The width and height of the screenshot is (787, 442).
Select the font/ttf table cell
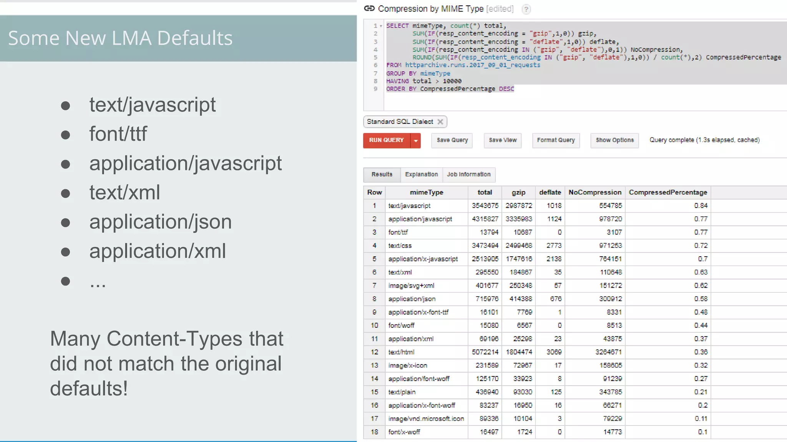coord(427,233)
